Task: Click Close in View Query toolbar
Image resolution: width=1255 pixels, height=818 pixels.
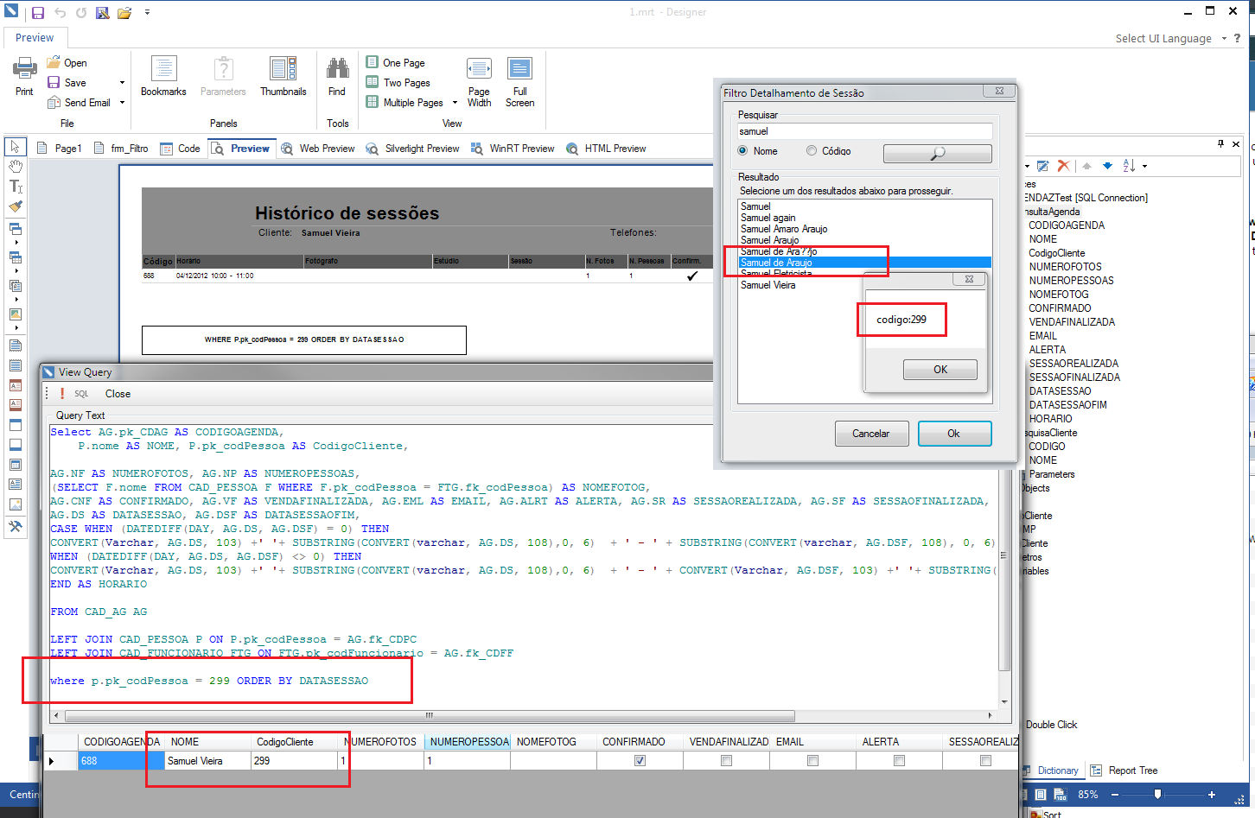Action: [x=118, y=394]
